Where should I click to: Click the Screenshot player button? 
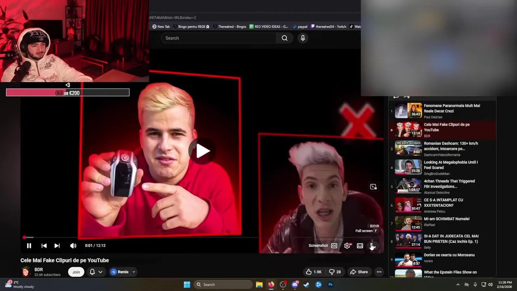click(318, 246)
